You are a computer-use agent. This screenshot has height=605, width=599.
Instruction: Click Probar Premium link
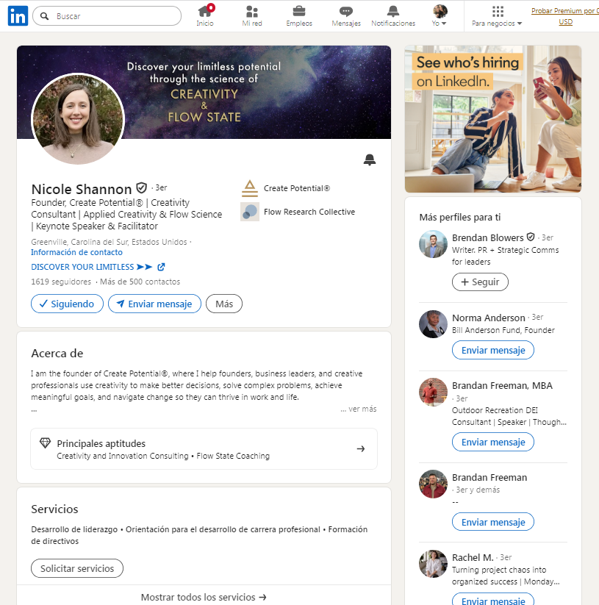565,16
